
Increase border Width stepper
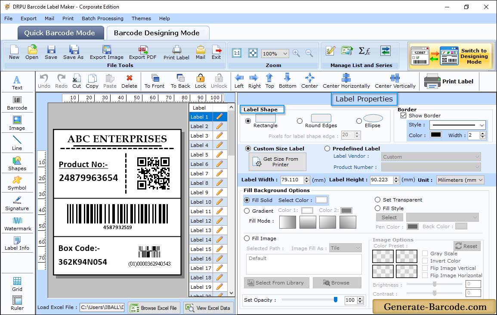pyautogui.click(x=483, y=134)
